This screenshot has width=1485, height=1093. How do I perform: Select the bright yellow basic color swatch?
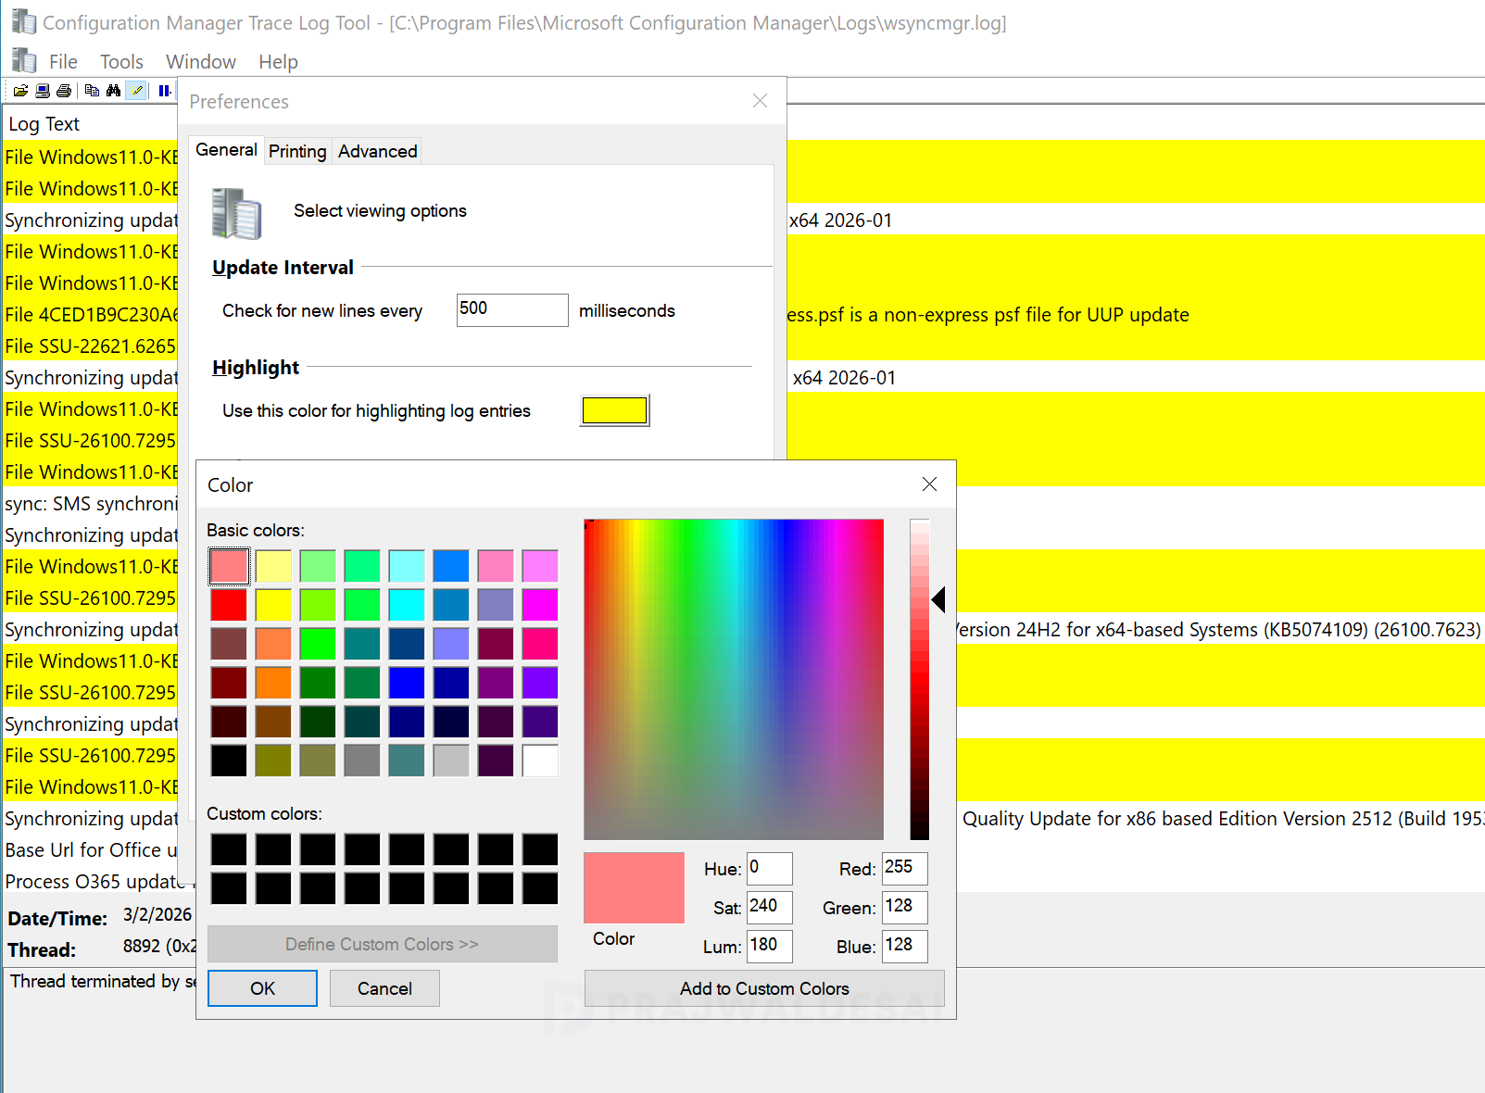click(273, 605)
